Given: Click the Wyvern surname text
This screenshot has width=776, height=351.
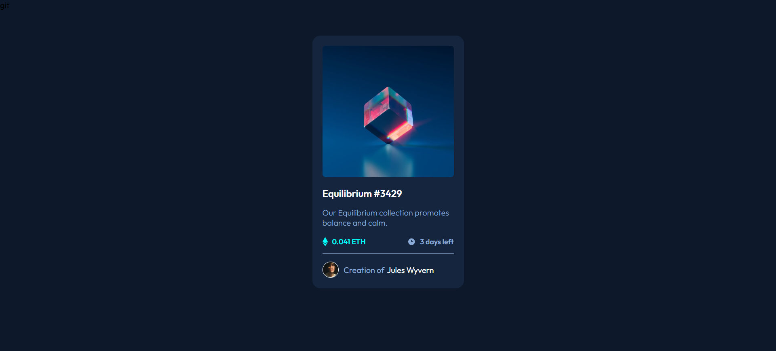Looking at the screenshot, I should tap(420, 271).
